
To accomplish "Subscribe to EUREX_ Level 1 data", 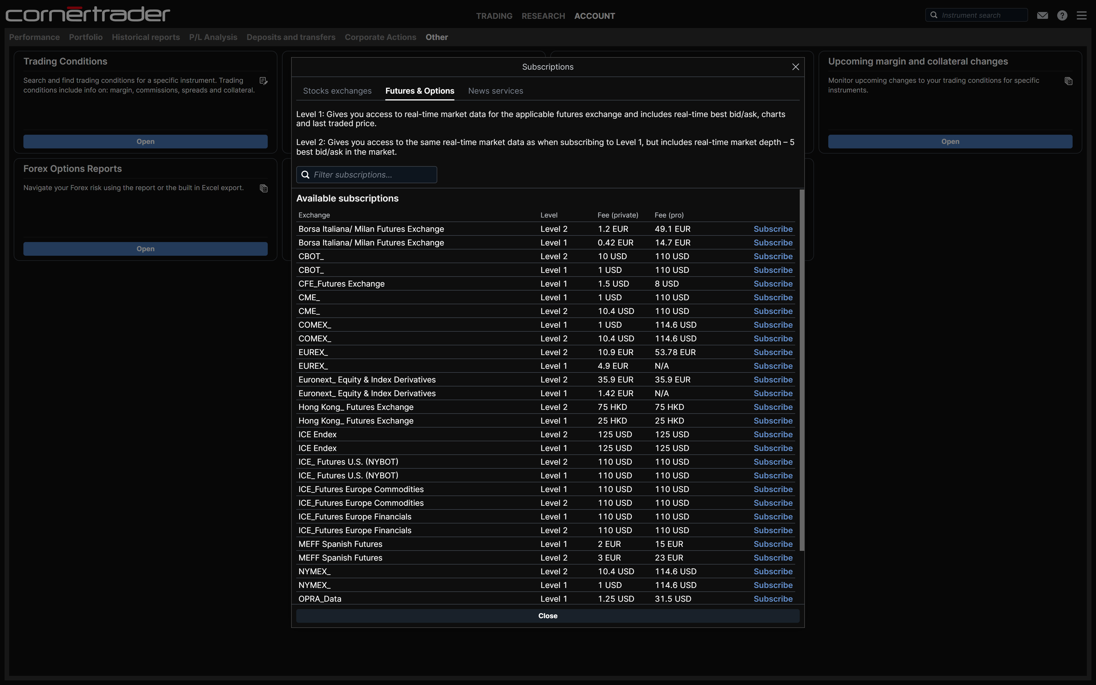I will click(773, 366).
